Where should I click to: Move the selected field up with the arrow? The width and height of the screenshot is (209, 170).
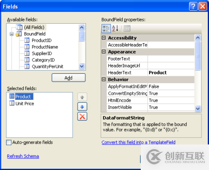point(82,97)
